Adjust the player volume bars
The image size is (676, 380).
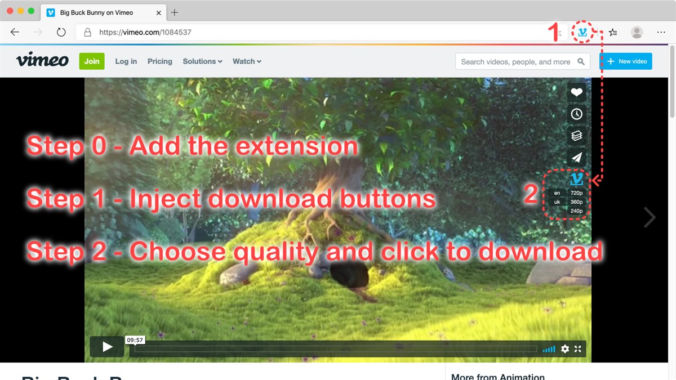(549, 349)
